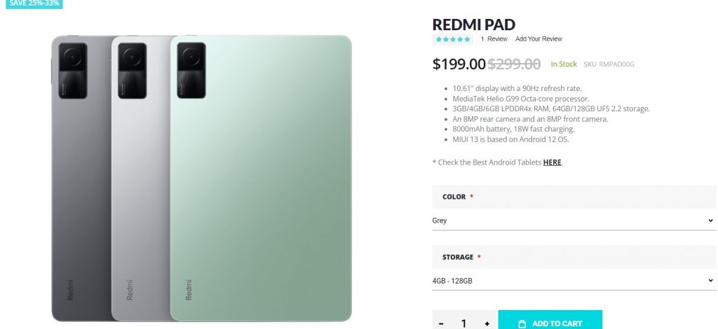Open the Storage dropdown showing 4GB - 128GB
This screenshot has height=329, width=718.
coord(574,281)
